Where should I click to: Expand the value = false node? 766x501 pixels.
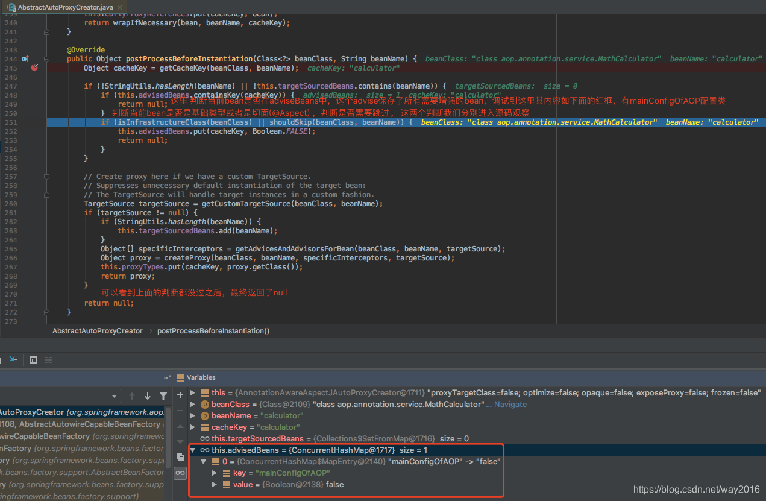(x=215, y=484)
